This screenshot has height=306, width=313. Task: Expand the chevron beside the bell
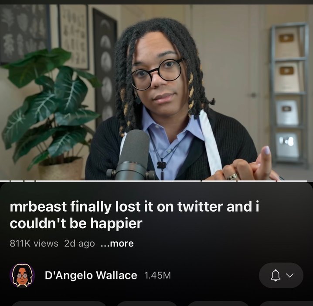tap(290, 275)
